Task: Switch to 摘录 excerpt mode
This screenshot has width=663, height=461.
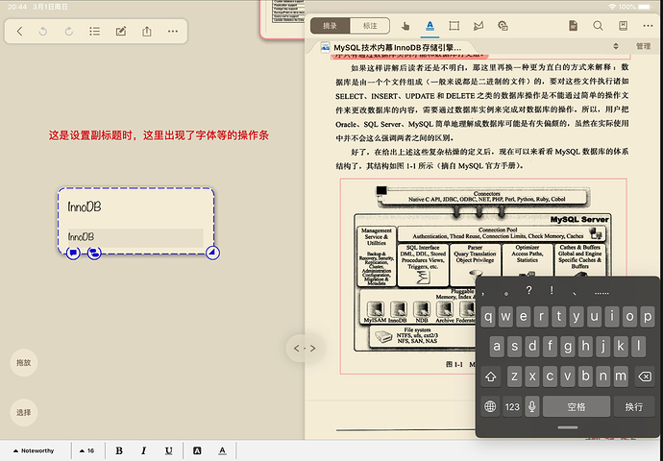Action: (x=330, y=26)
